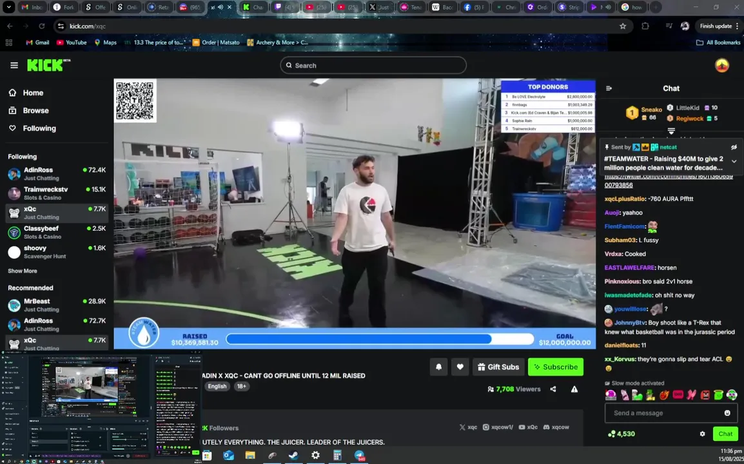Open the Chrome apps grid icon

tap(8, 43)
